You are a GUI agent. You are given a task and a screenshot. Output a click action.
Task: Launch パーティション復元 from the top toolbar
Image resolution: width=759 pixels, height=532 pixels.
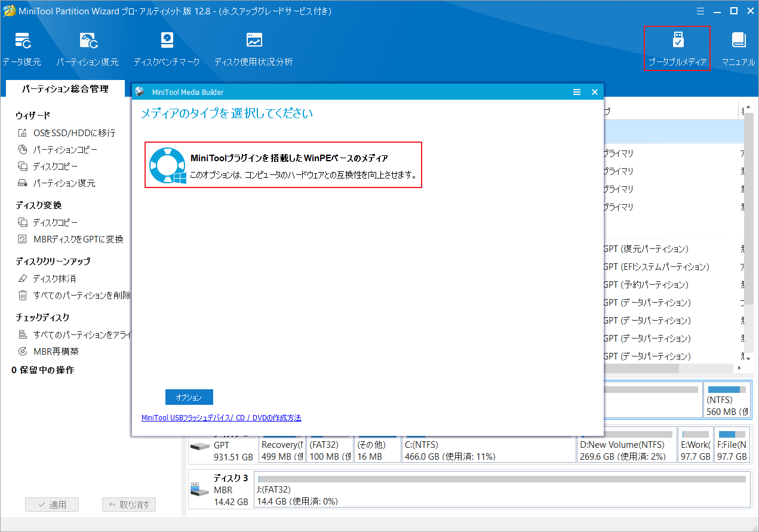pos(87,48)
